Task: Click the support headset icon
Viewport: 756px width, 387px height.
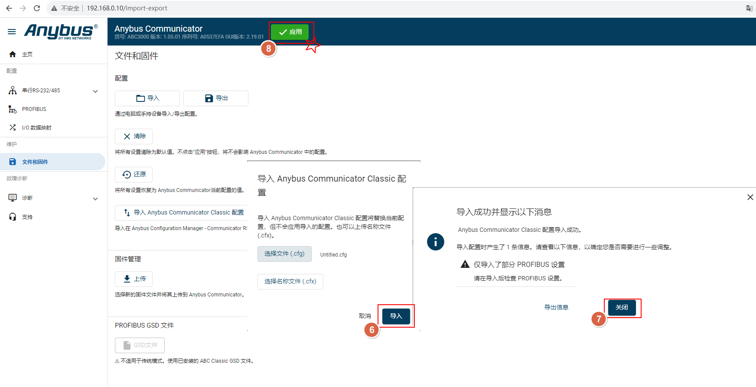Action: click(x=13, y=217)
